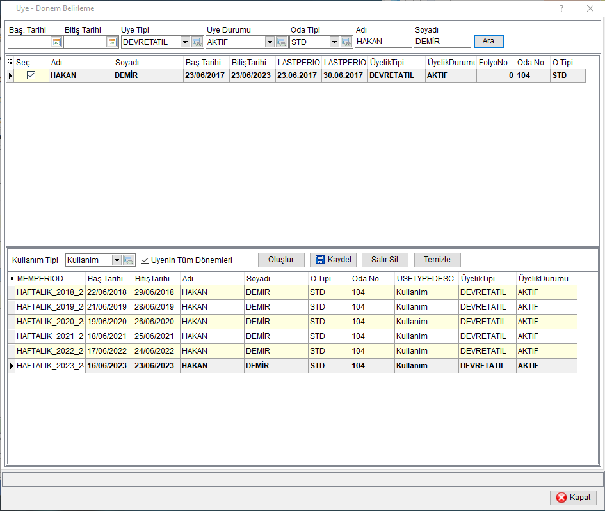Image resolution: width=605 pixels, height=511 pixels.
Task: Click lookup icon next to Oda Tipi
Action: click(346, 42)
